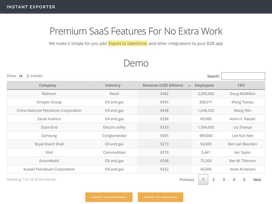Click the Ian Taylor CEO cell
Screen dimensions: 272x204
(x=242, y=152)
